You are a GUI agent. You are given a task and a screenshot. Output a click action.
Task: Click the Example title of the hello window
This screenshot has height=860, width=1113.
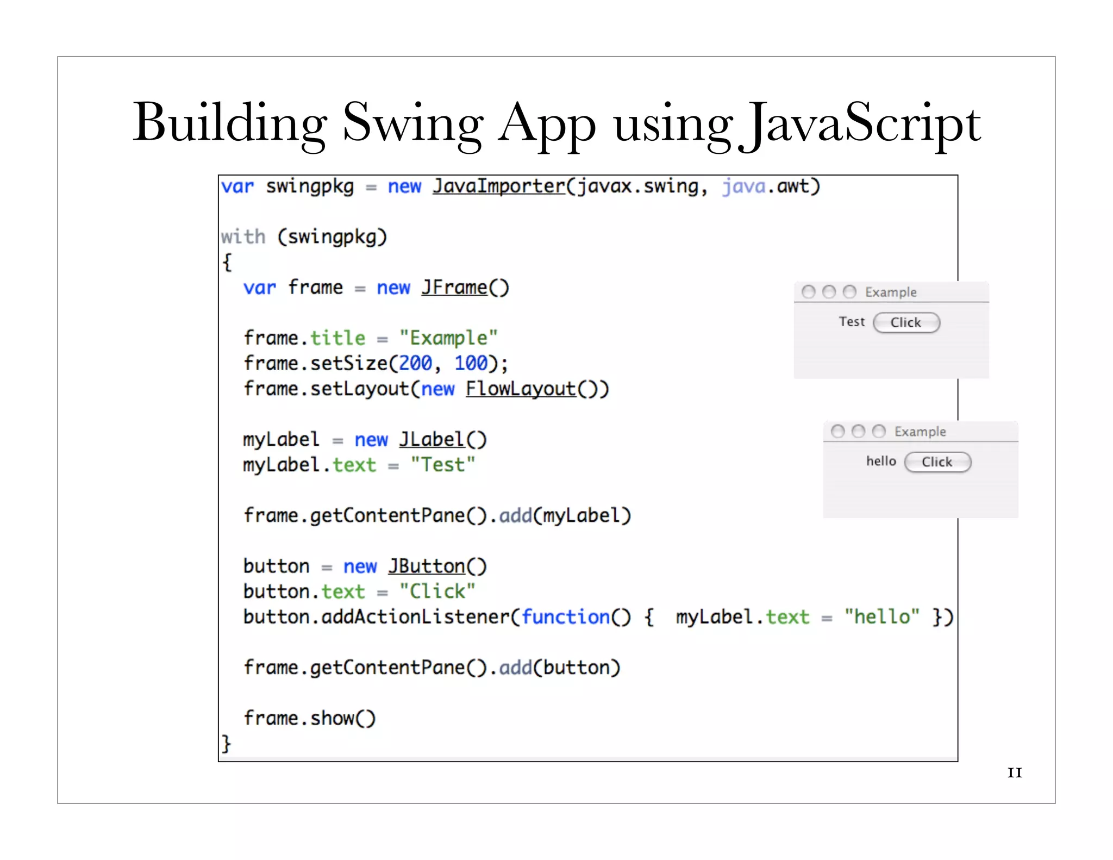pos(920,432)
